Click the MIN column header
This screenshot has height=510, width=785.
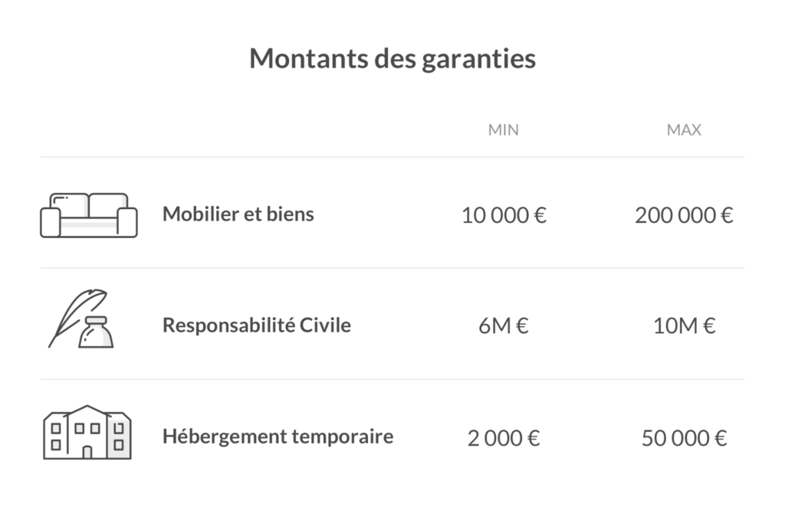[503, 130]
